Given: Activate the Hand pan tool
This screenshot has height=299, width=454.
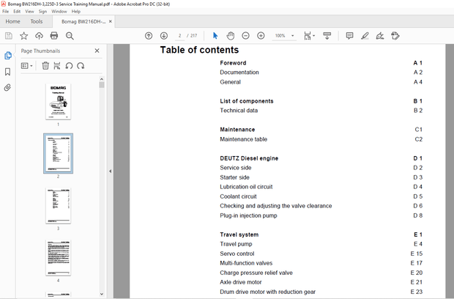Looking at the screenshot, I should click(x=231, y=36).
